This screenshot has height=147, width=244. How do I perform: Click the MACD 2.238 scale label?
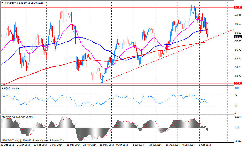tap(237, 117)
